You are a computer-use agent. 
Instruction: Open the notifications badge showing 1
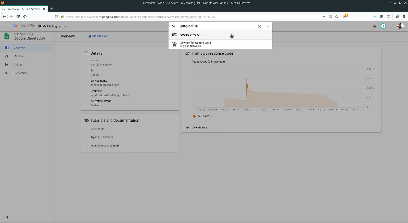click(383, 26)
